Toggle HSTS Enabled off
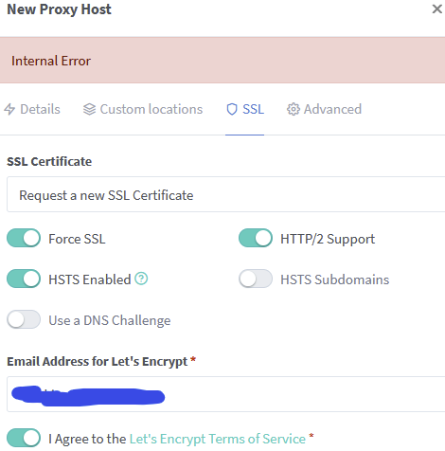 (24, 279)
